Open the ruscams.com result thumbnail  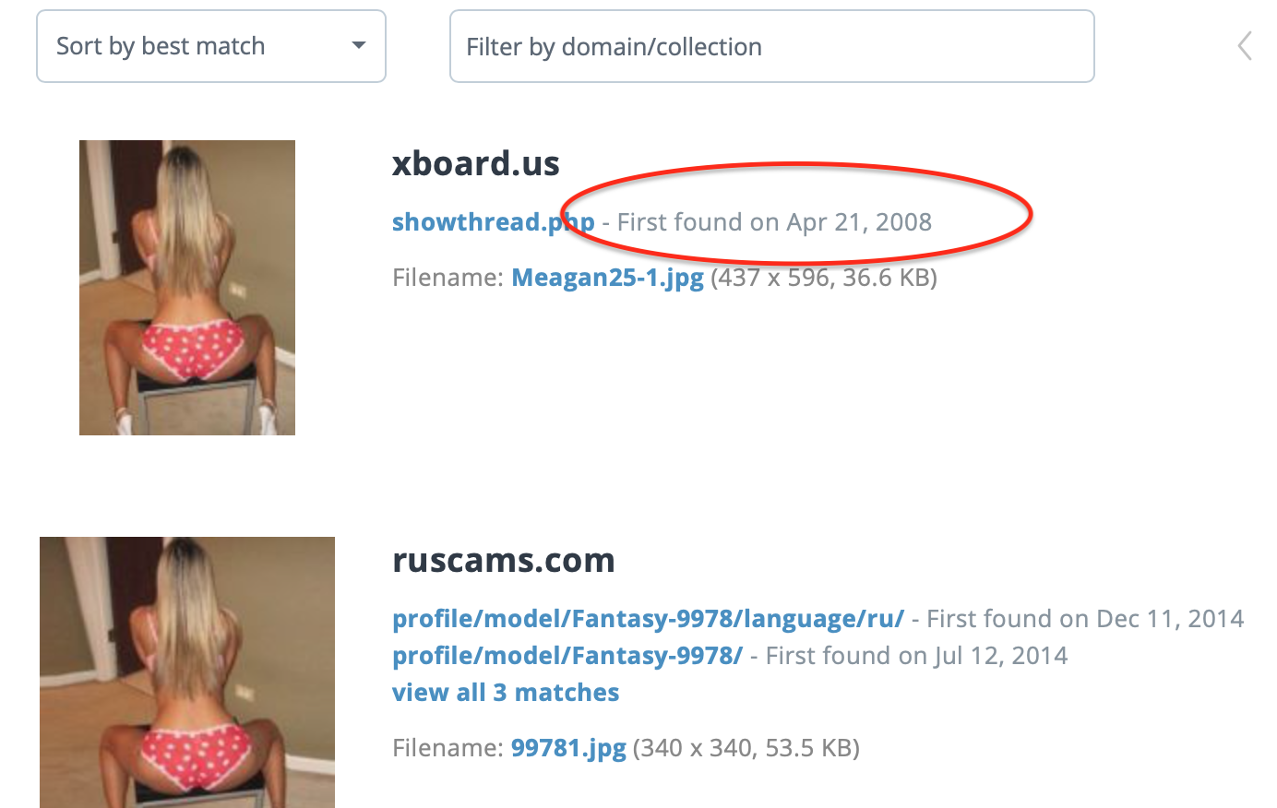point(187,672)
